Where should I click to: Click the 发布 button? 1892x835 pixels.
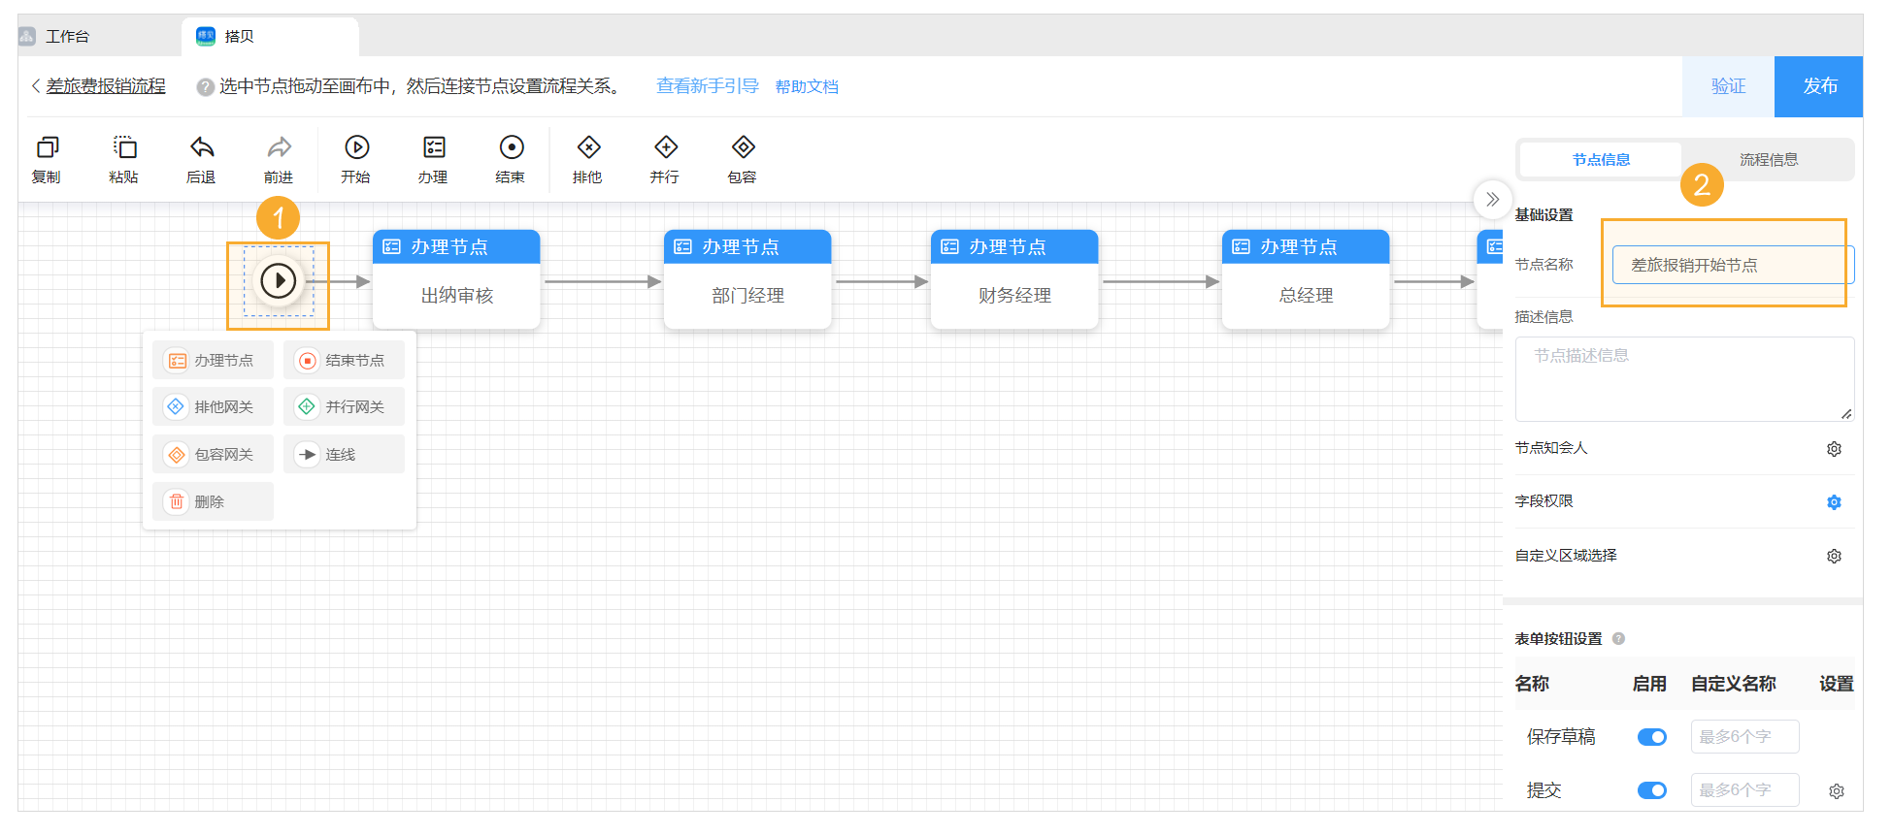pyautogui.click(x=1819, y=86)
